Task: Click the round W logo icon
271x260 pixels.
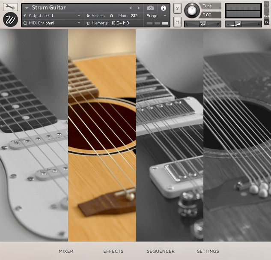Action: 10,20
